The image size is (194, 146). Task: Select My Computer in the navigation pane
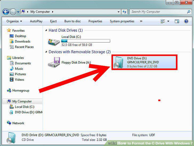(x=22, y=101)
